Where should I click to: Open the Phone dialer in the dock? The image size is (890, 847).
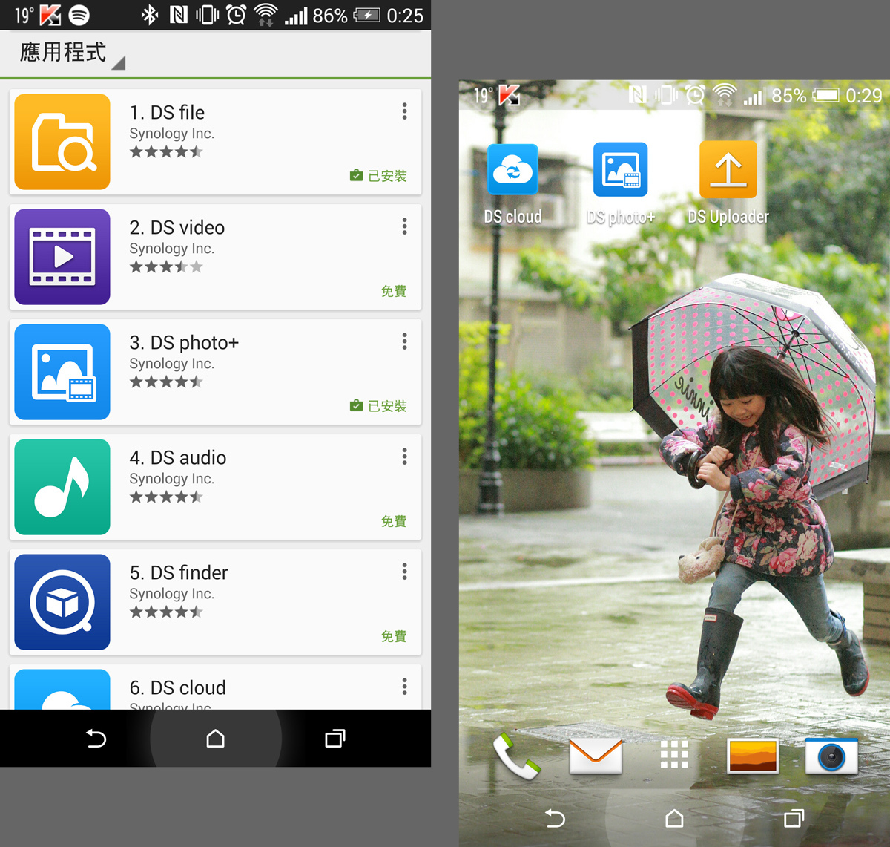(x=517, y=756)
